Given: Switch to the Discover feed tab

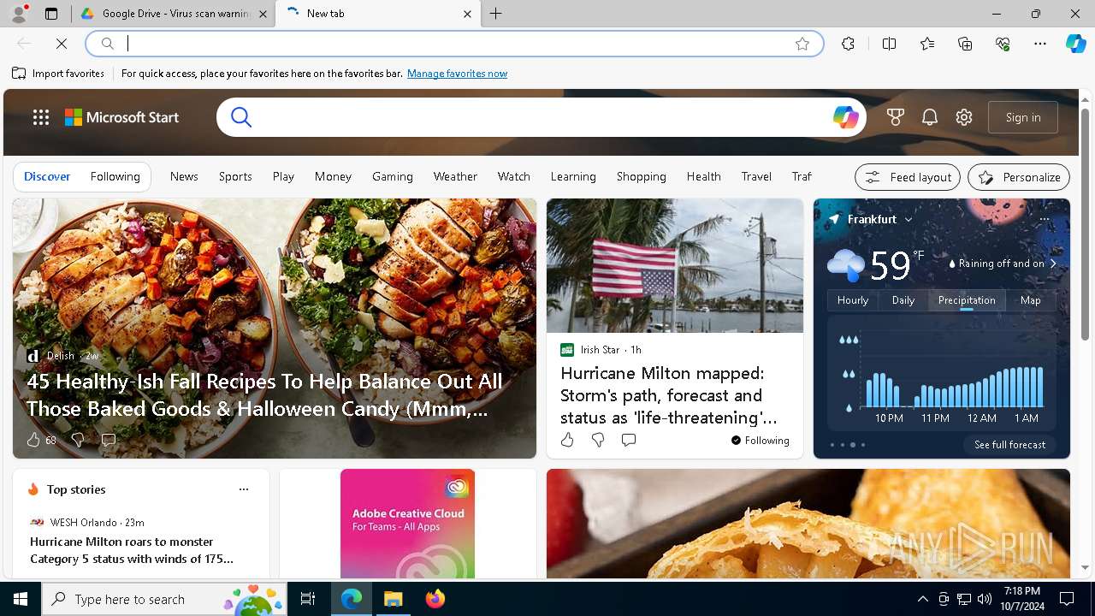Looking at the screenshot, I should click(47, 176).
